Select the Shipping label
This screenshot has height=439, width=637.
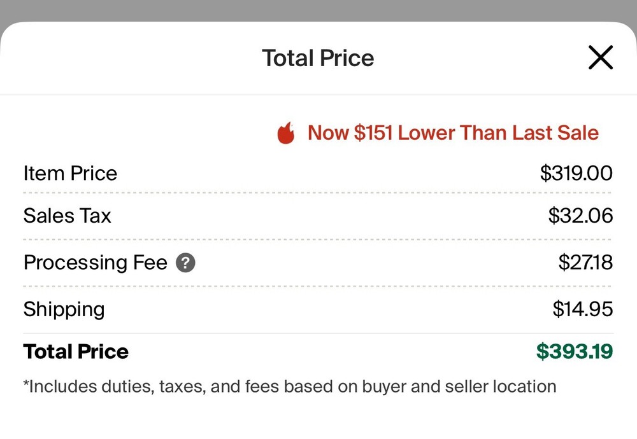[64, 309]
